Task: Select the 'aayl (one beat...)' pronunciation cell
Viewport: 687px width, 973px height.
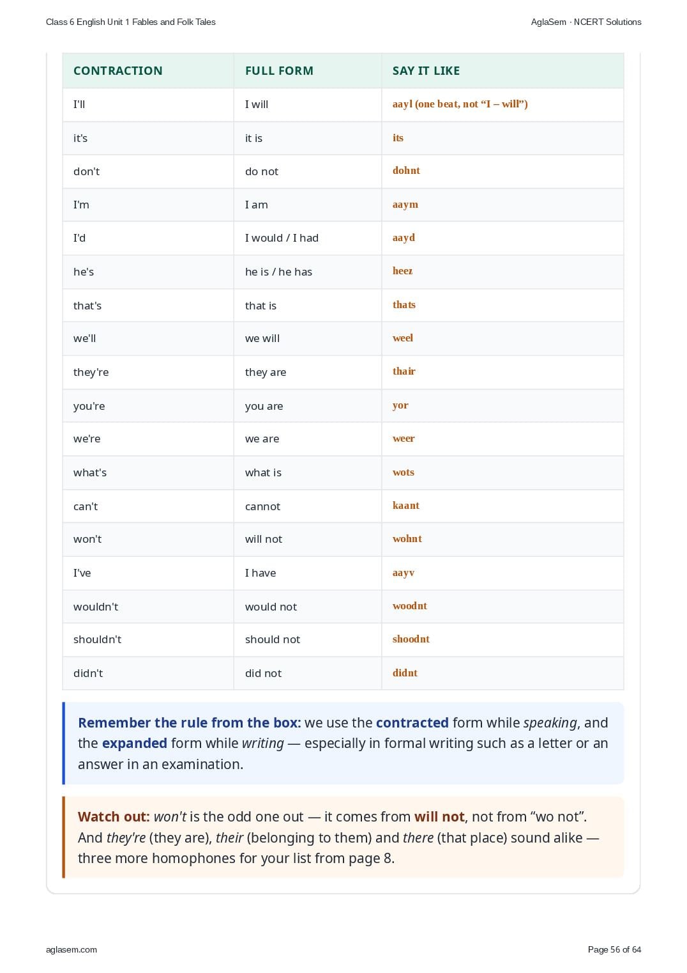Action: pos(502,104)
